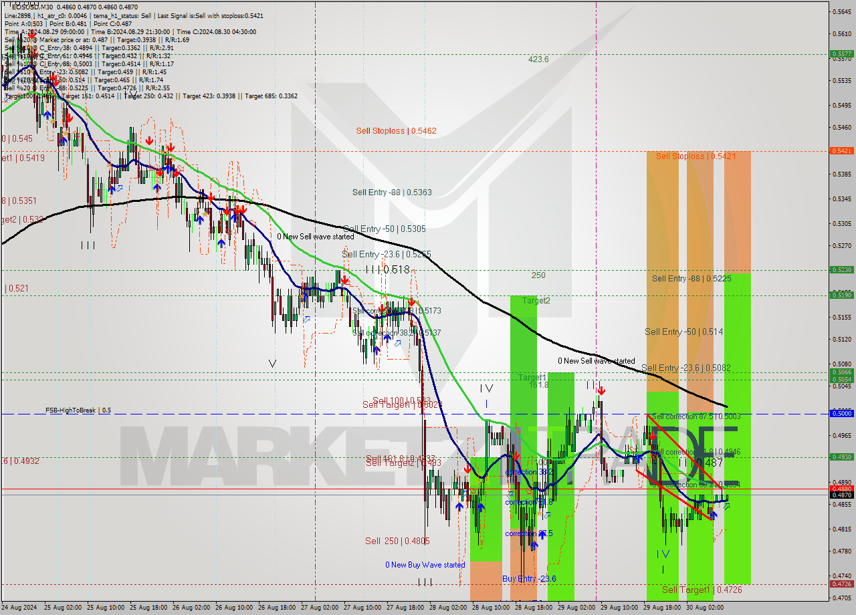The image size is (856, 615).
Task: Click the red 0.4880 price axis marker
Action: (x=841, y=489)
